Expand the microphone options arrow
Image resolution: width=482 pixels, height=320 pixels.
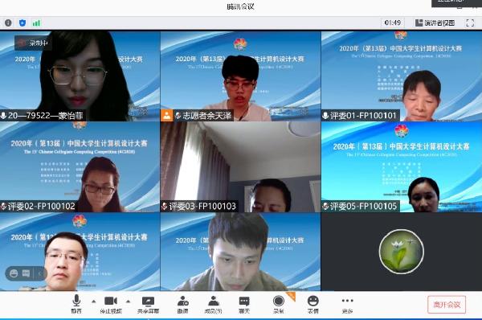click(94, 302)
